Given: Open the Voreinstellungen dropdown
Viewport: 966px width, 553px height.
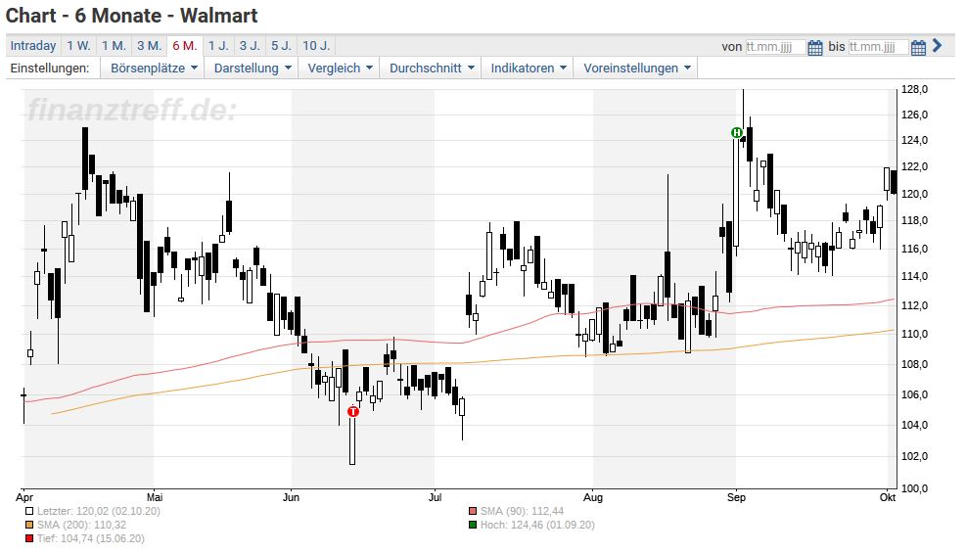Looking at the screenshot, I should point(636,69).
